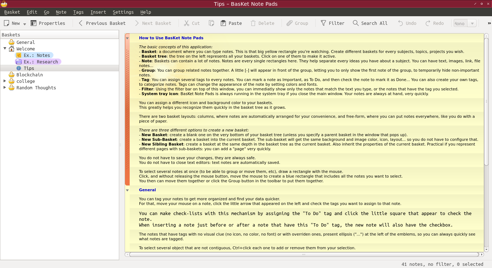
Task: Click the Blockchain basket icon
Action: click(x=12, y=75)
